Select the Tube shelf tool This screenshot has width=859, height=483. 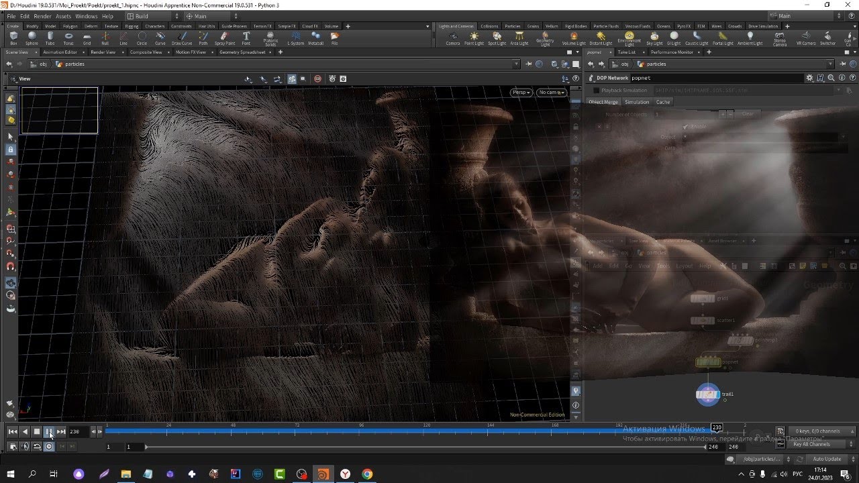click(50, 38)
